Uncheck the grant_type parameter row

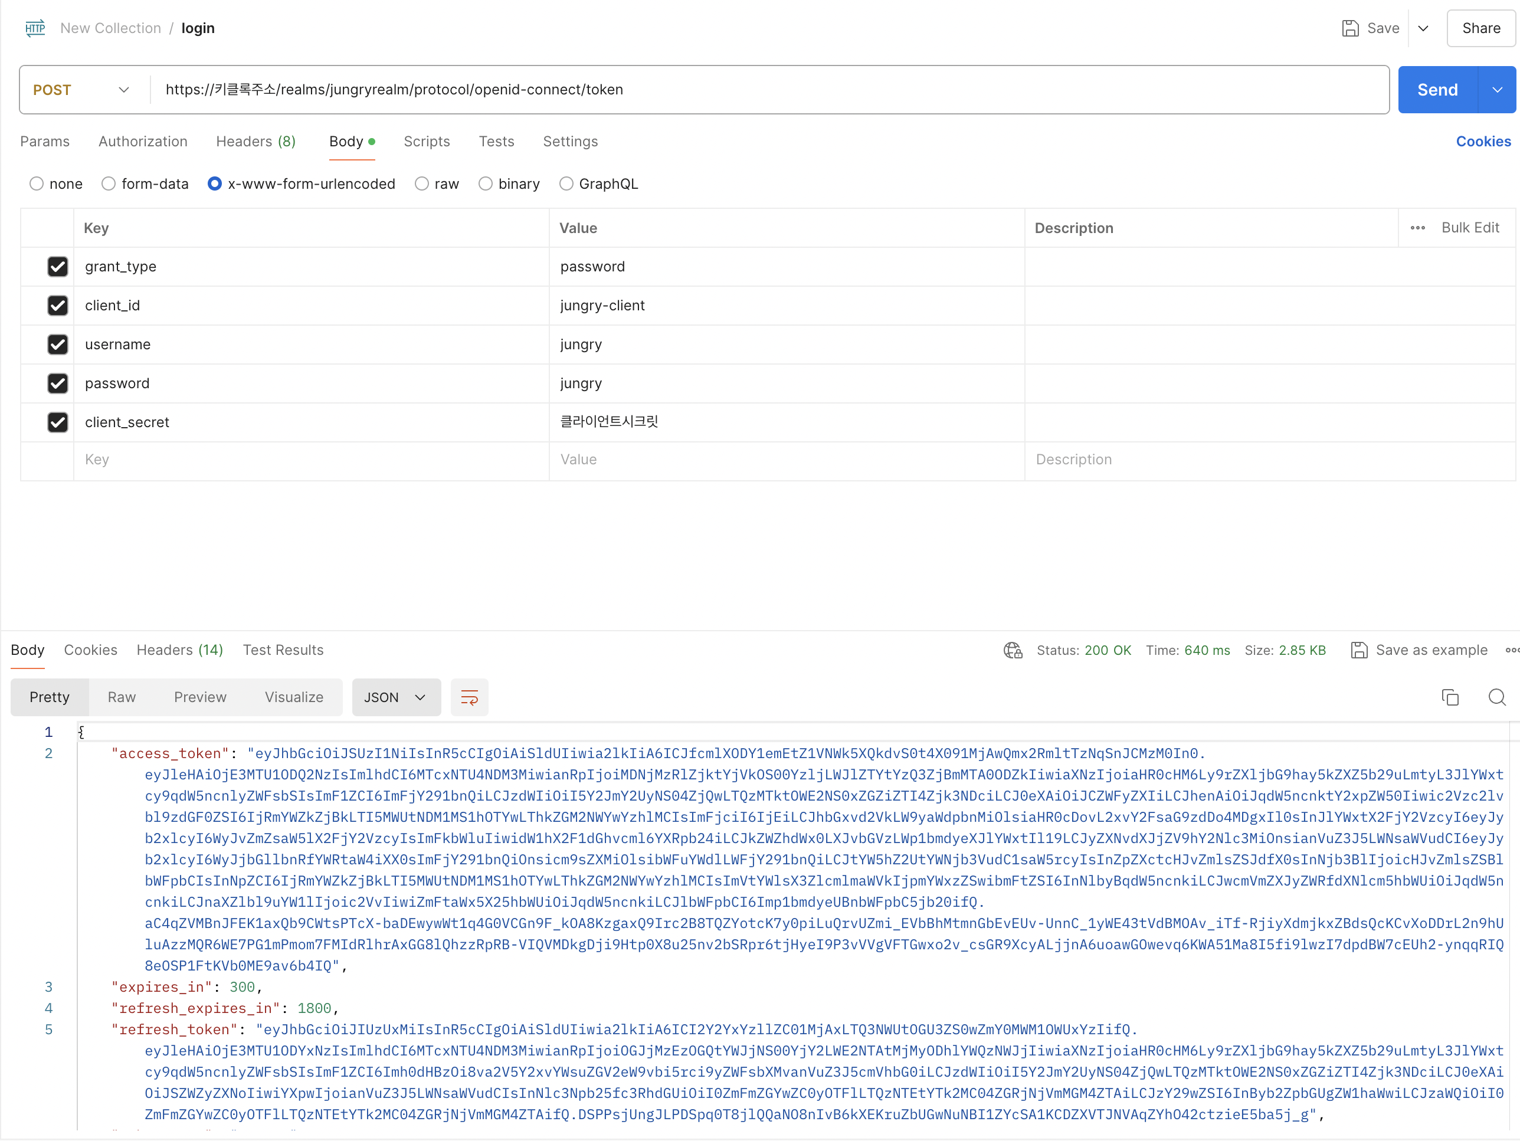(x=58, y=267)
